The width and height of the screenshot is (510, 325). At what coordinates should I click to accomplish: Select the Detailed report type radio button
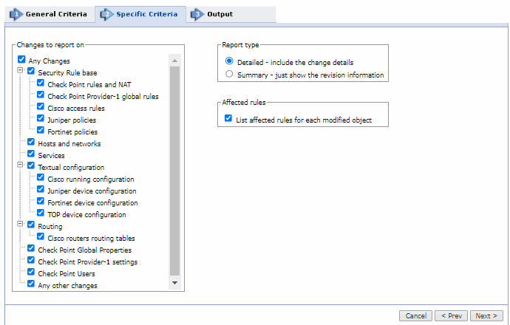click(x=229, y=62)
